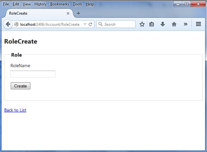
Task: Click the Role fieldset legend
Action: point(17,55)
